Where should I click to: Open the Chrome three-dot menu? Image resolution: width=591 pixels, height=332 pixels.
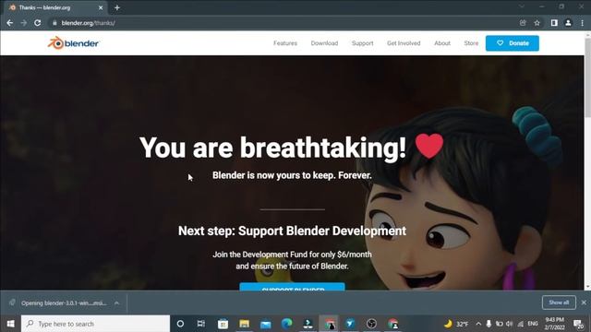pyautogui.click(x=583, y=23)
